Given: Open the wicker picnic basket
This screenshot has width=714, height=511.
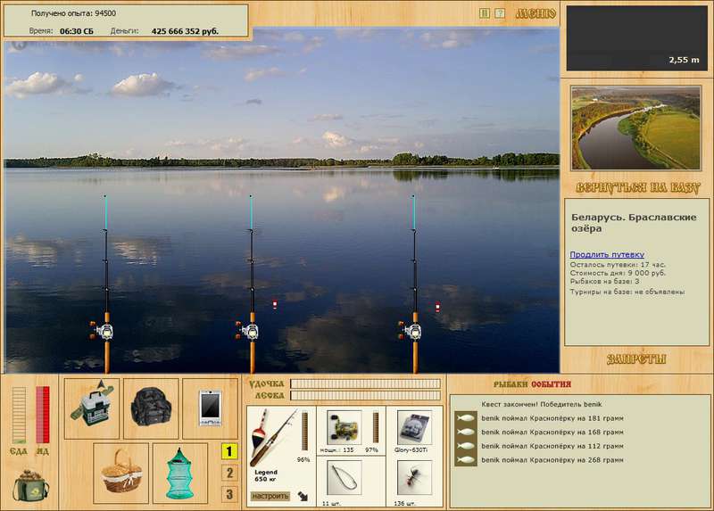Looking at the screenshot, I should coord(121,473).
